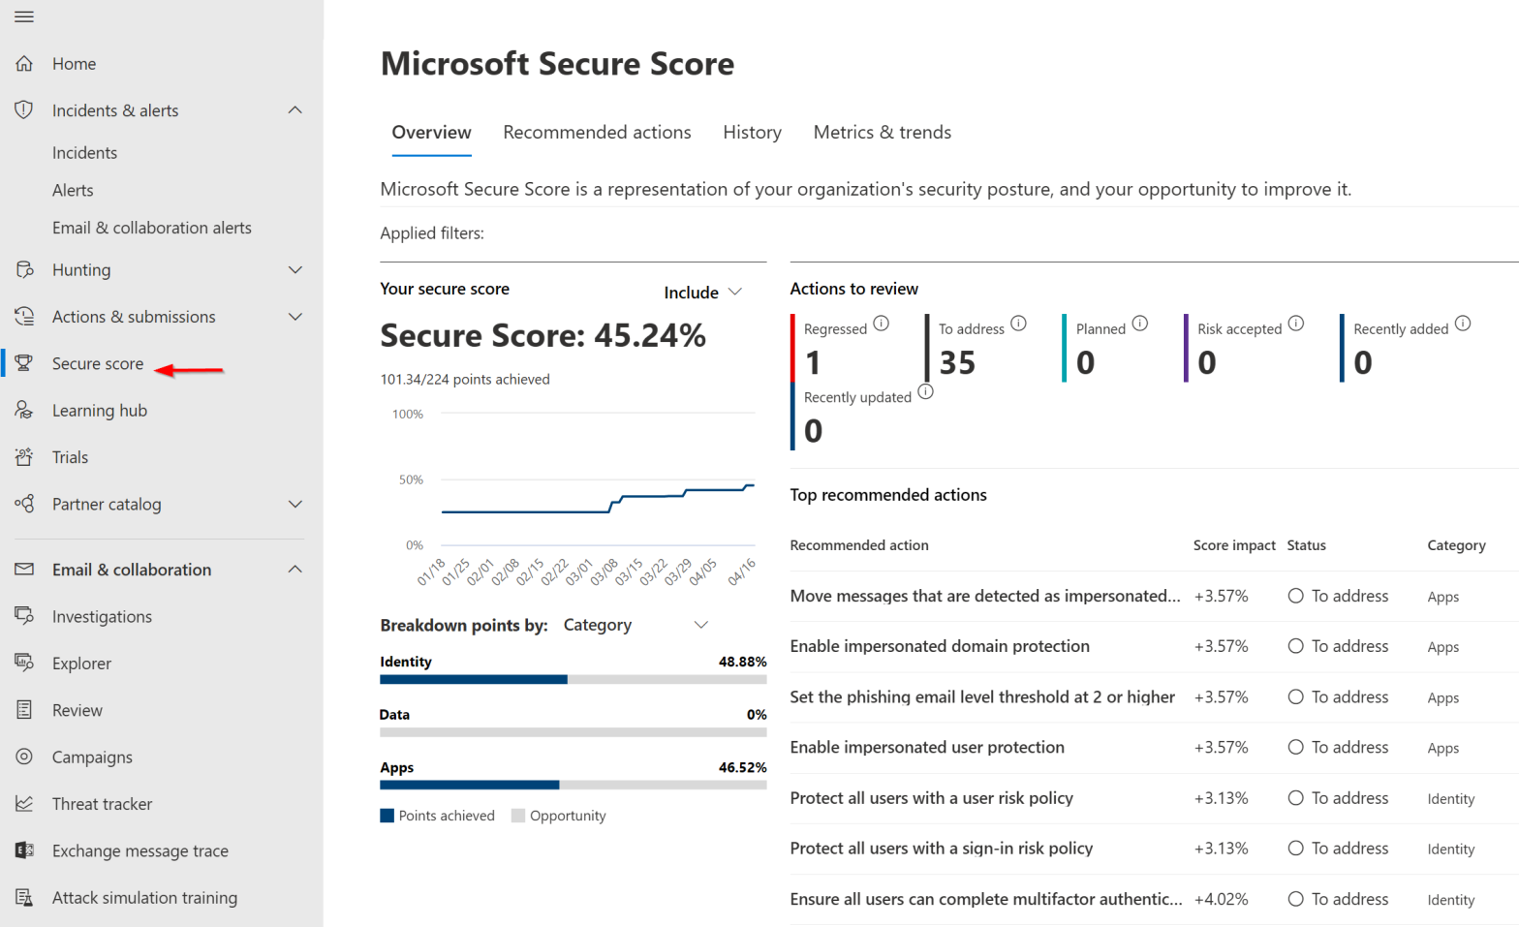Click the Identity points progress bar

(x=573, y=679)
